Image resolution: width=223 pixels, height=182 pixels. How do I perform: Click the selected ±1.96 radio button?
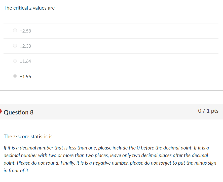point(15,76)
